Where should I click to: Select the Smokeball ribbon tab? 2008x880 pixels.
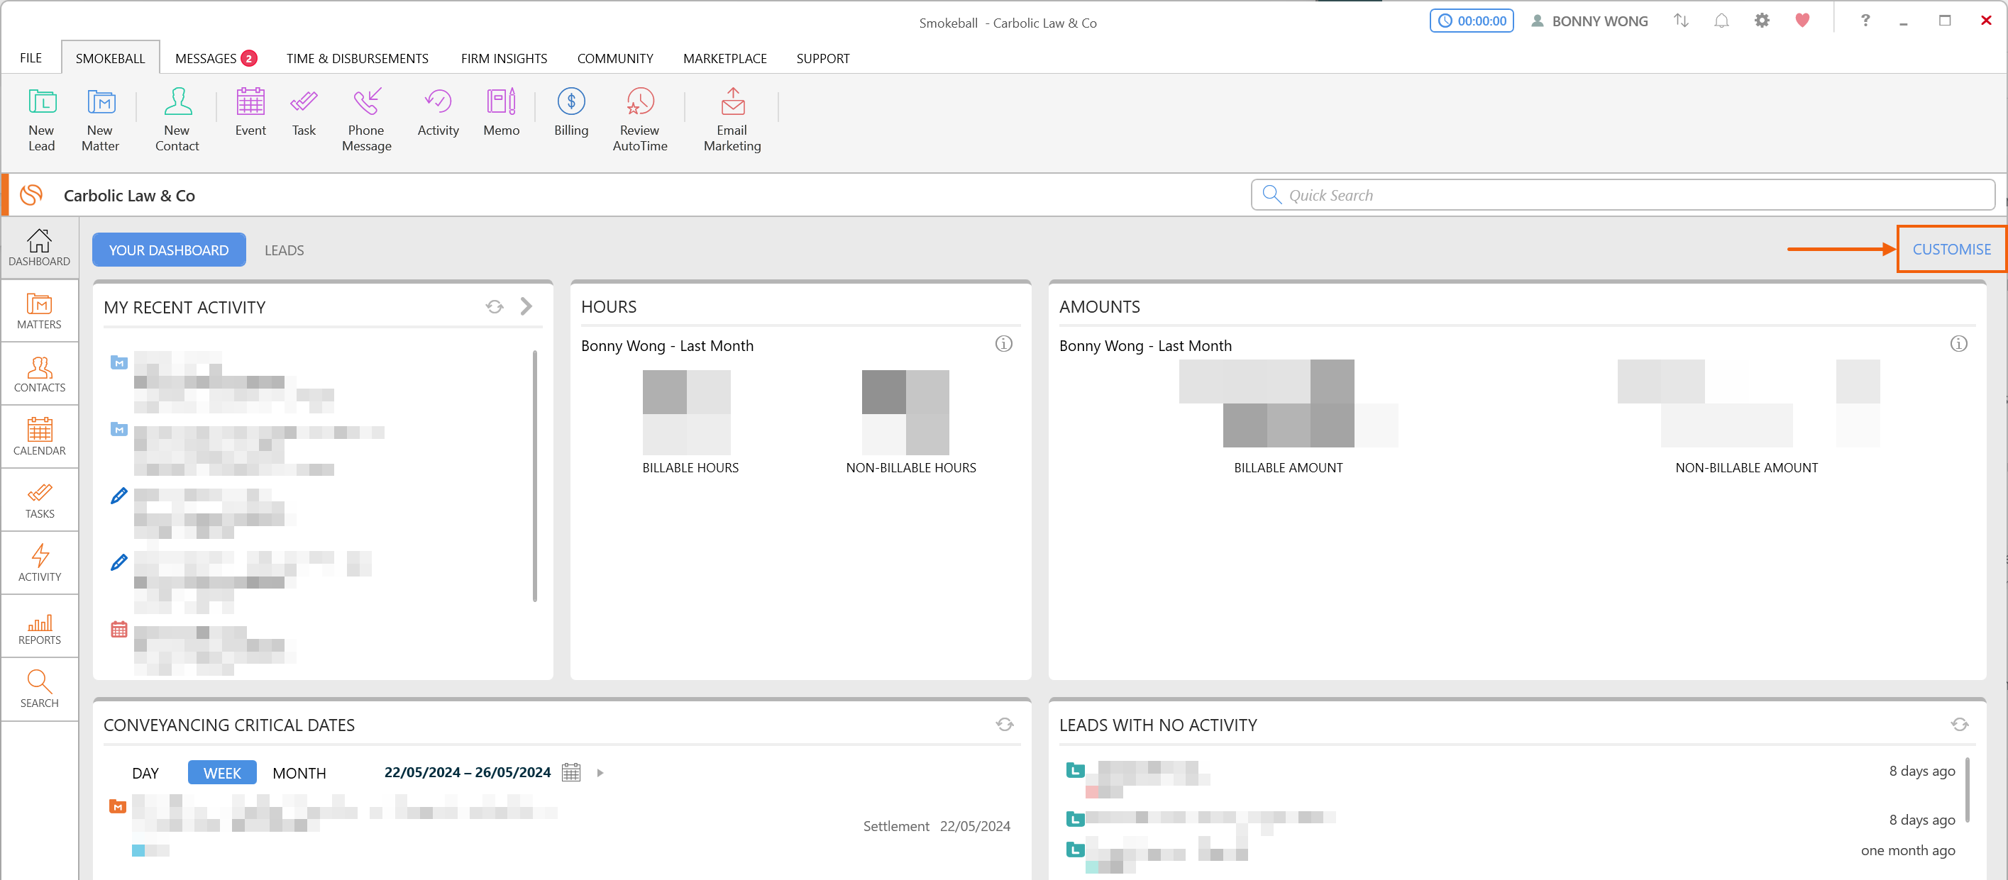coord(110,58)
